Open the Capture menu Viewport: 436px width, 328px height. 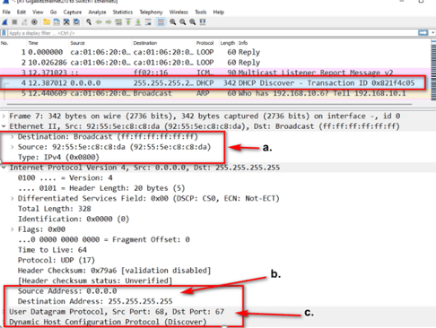(73, 12)
